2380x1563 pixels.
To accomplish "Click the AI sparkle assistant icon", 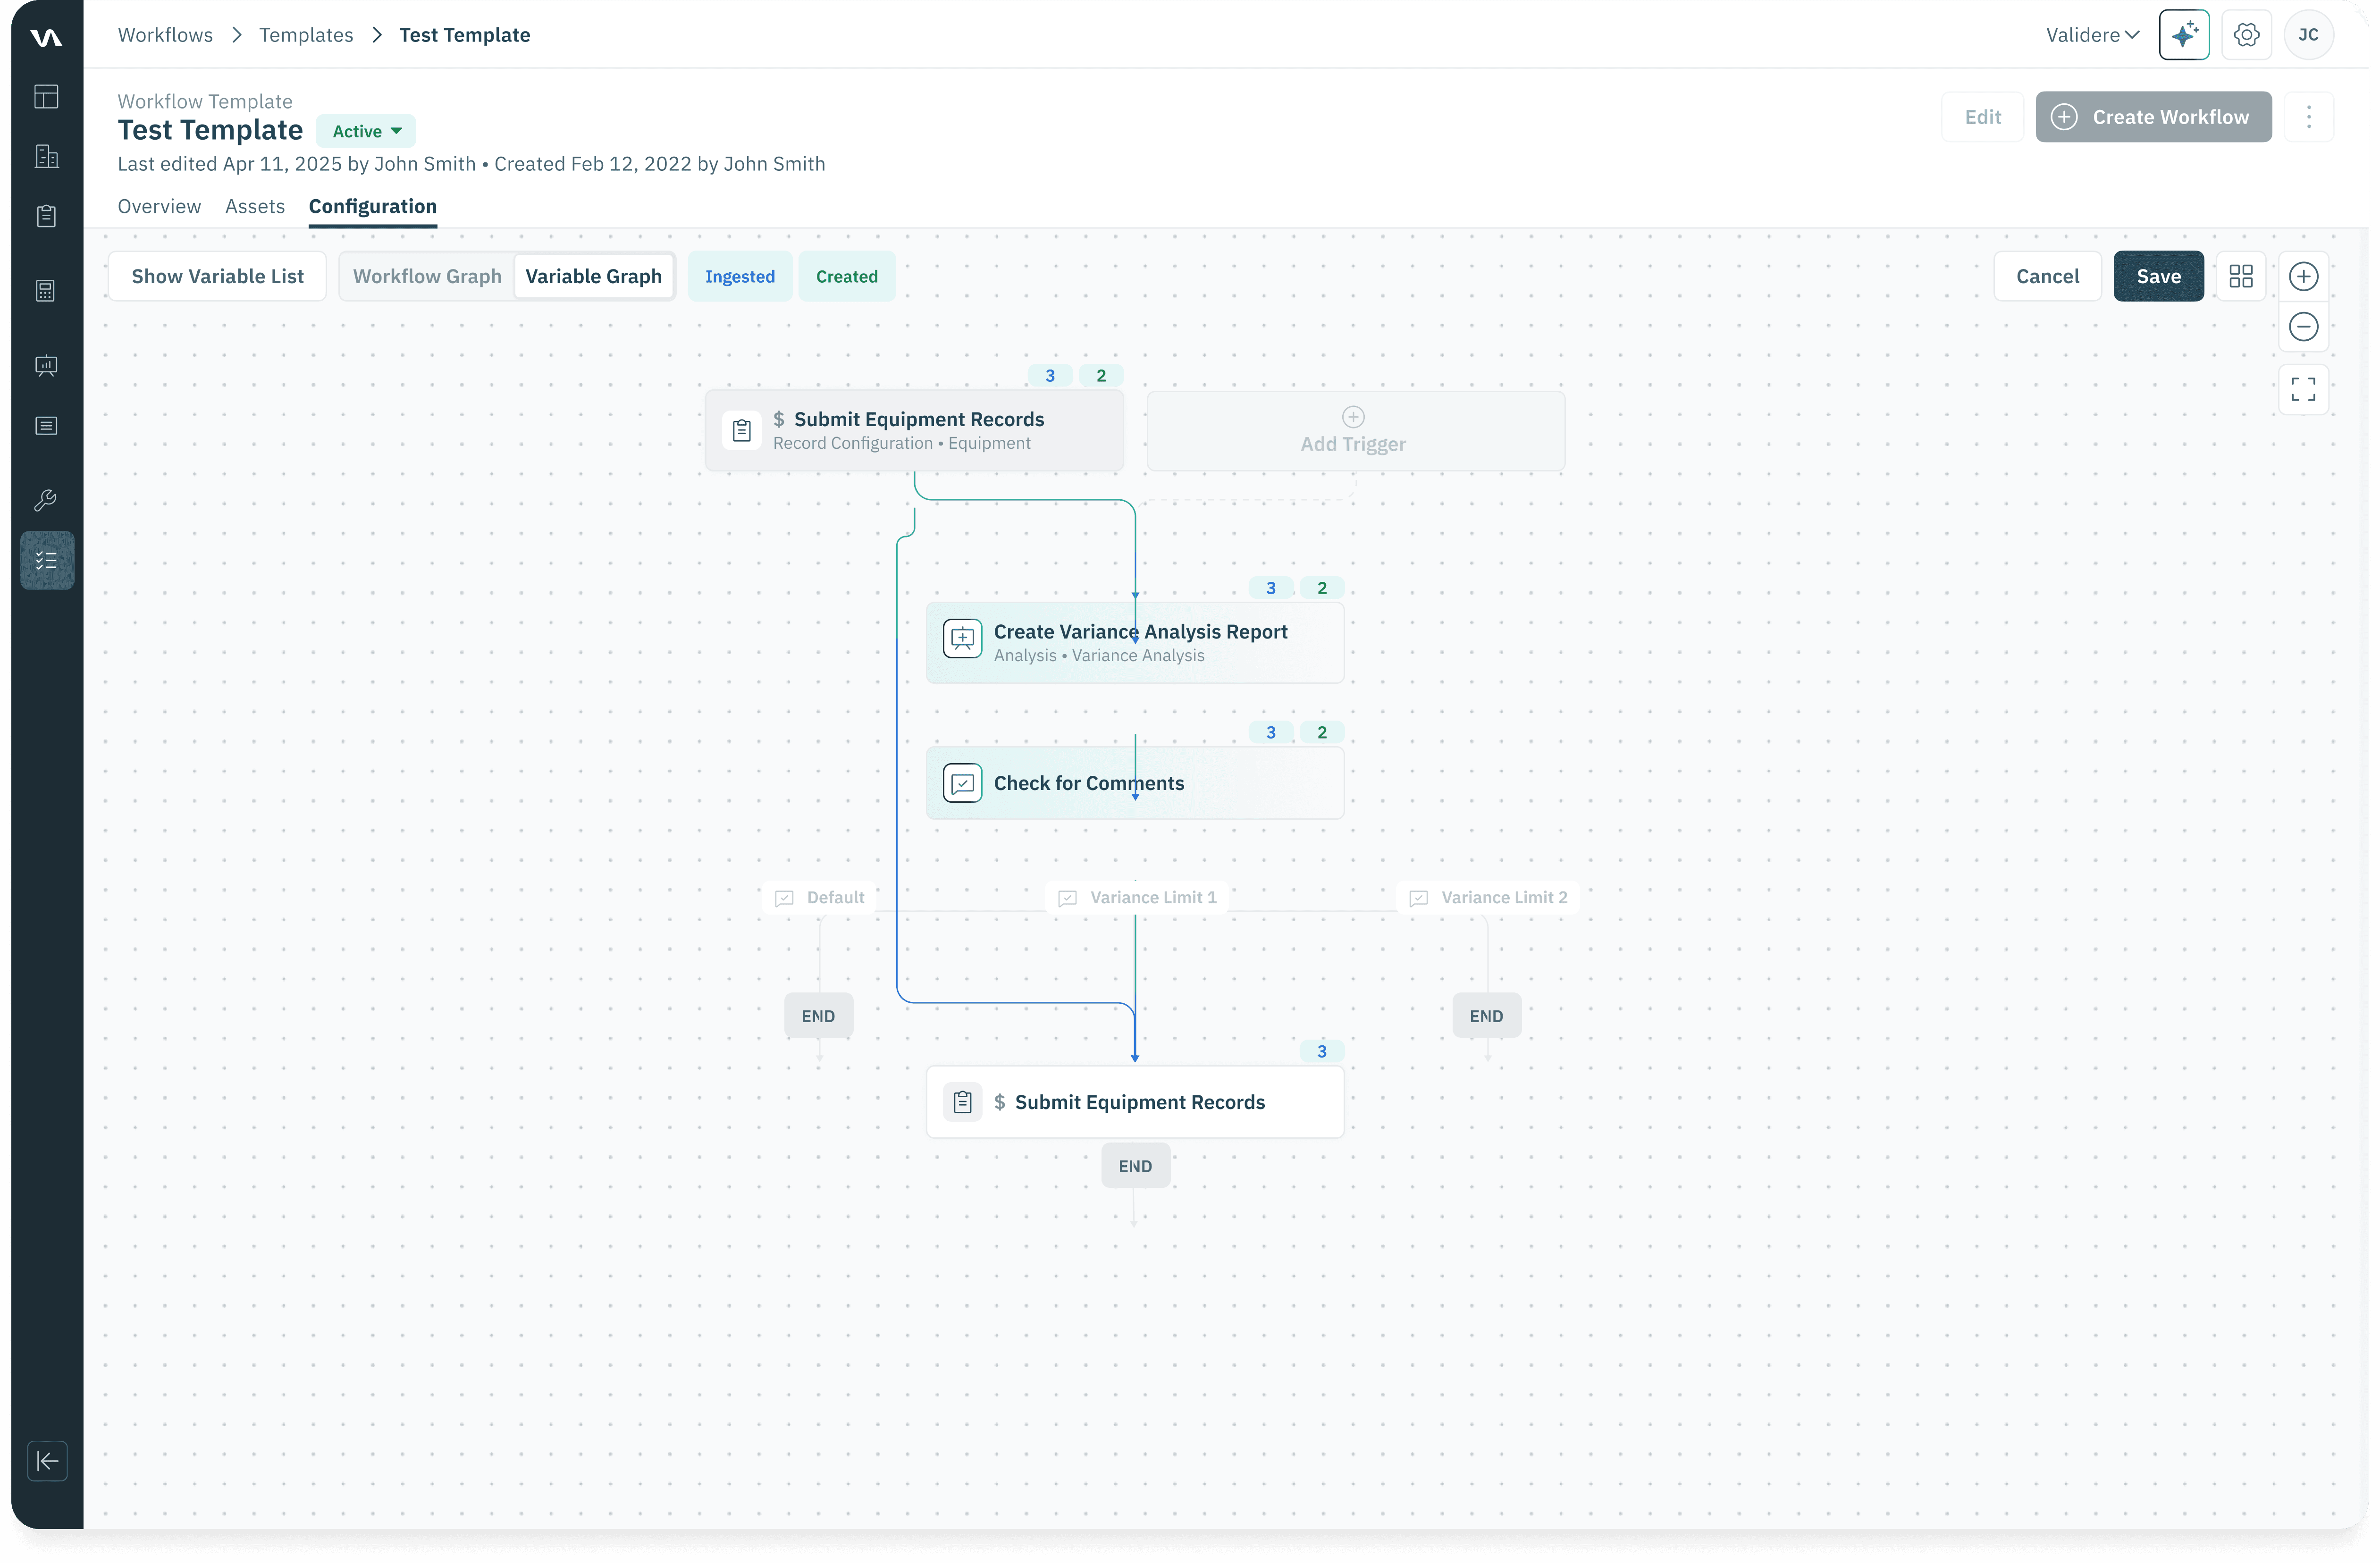I will click(x=2183, y=35).
